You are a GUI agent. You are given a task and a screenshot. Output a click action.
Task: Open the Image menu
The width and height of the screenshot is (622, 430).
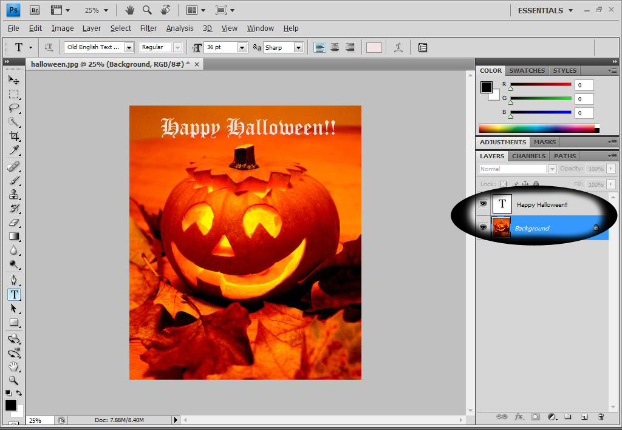pos(63,29)
